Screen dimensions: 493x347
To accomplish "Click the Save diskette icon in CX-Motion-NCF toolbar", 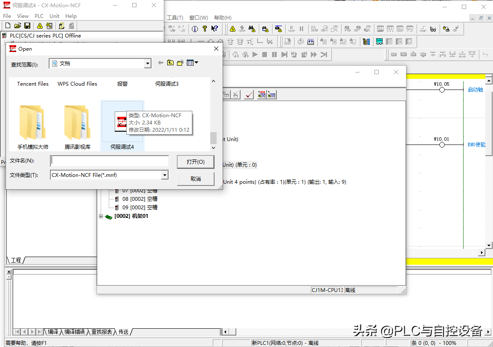I will [x=27, y=26].
